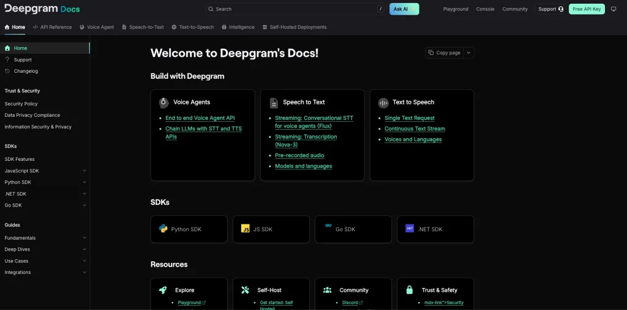Image resolution: width=627 pixels, height=310 pixels.
Task: Click the Voice Agents robot icon
Action: [164, 103]
